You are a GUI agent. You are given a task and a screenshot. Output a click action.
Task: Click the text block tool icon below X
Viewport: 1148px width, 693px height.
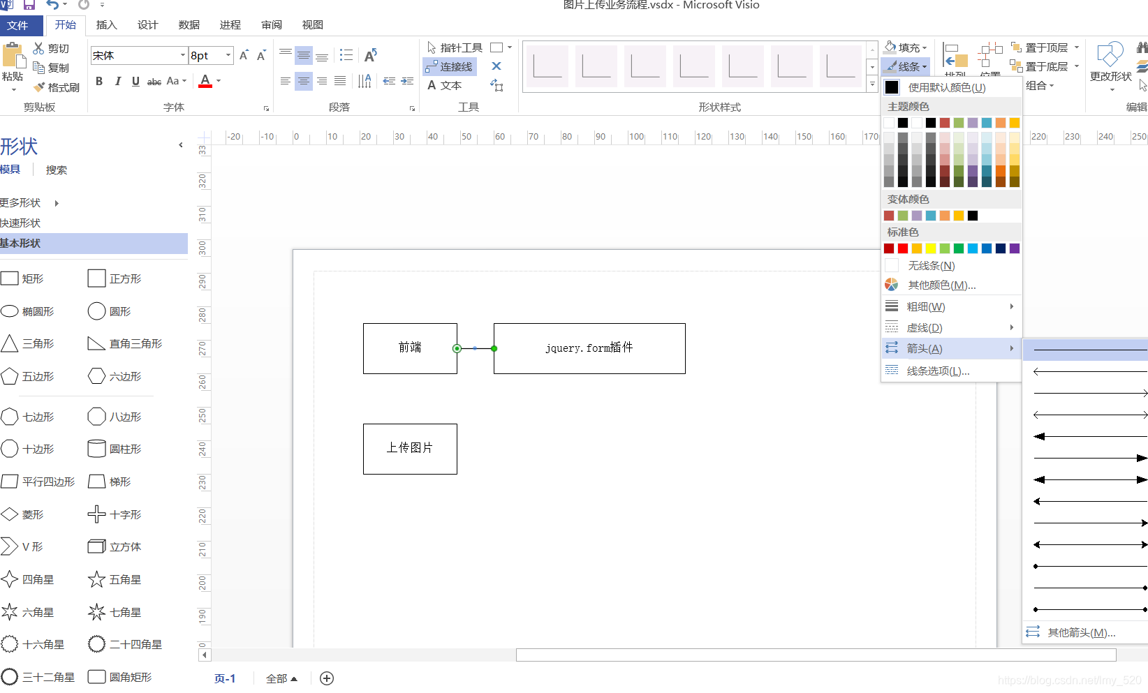click(496, 85)
